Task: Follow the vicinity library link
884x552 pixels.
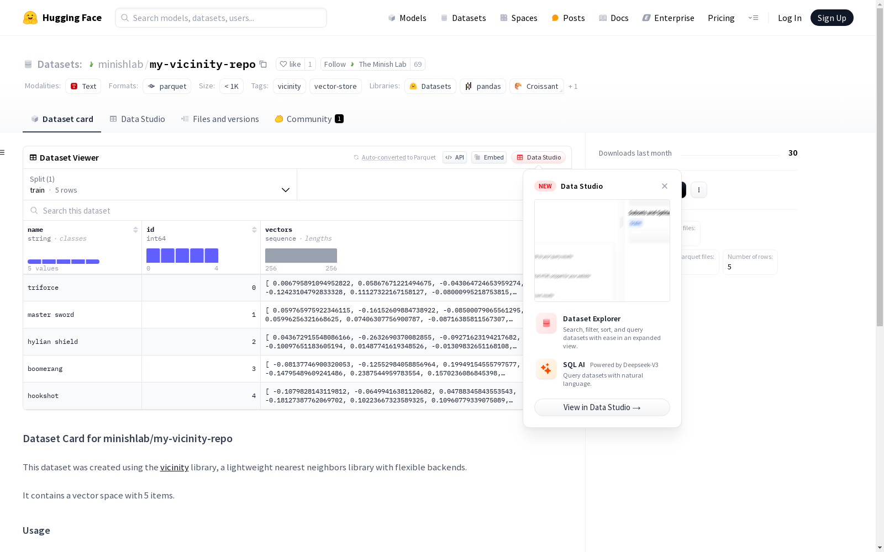Action: (175, 467)
